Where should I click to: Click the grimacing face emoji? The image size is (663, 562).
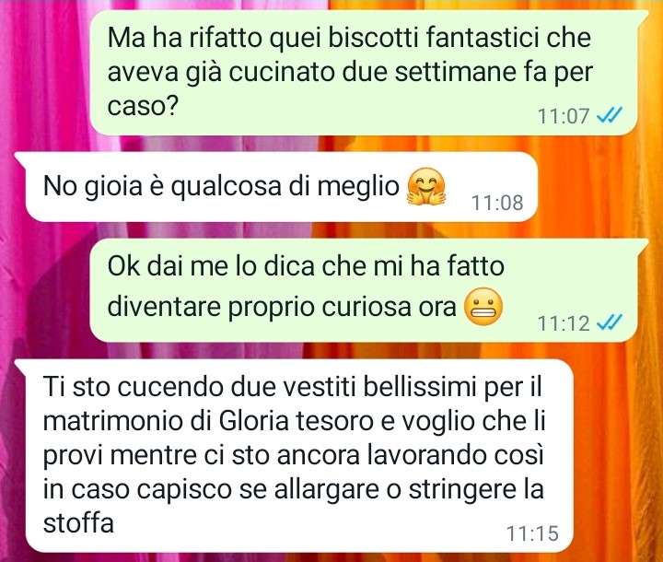483,307
